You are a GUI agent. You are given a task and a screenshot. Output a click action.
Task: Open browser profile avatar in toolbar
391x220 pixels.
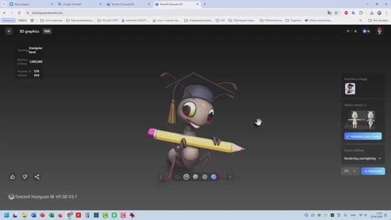(379, 13)
